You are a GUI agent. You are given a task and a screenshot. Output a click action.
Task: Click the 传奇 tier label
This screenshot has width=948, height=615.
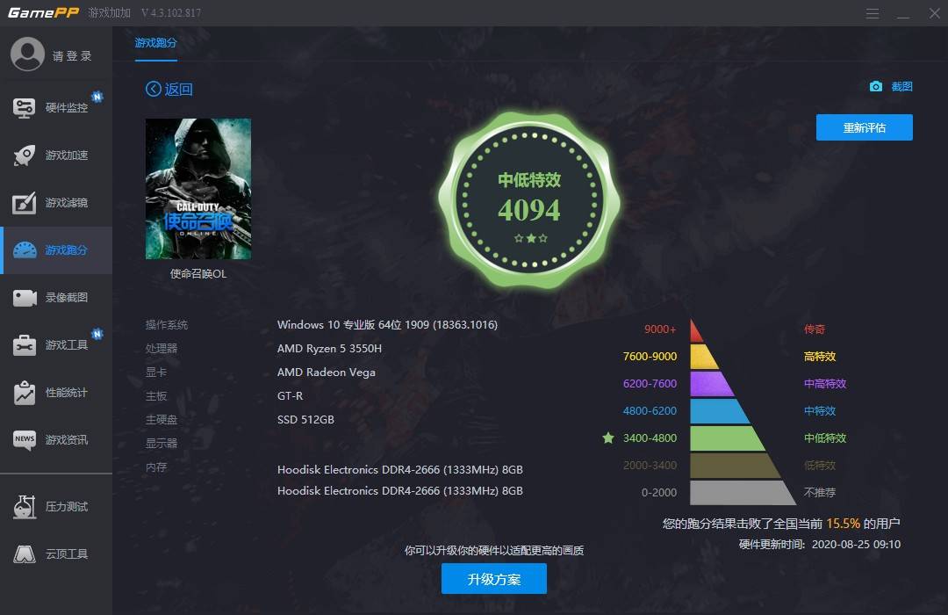click(815, 329)
